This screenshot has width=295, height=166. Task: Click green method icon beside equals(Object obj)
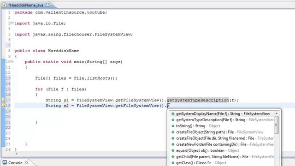pos(173,151)
